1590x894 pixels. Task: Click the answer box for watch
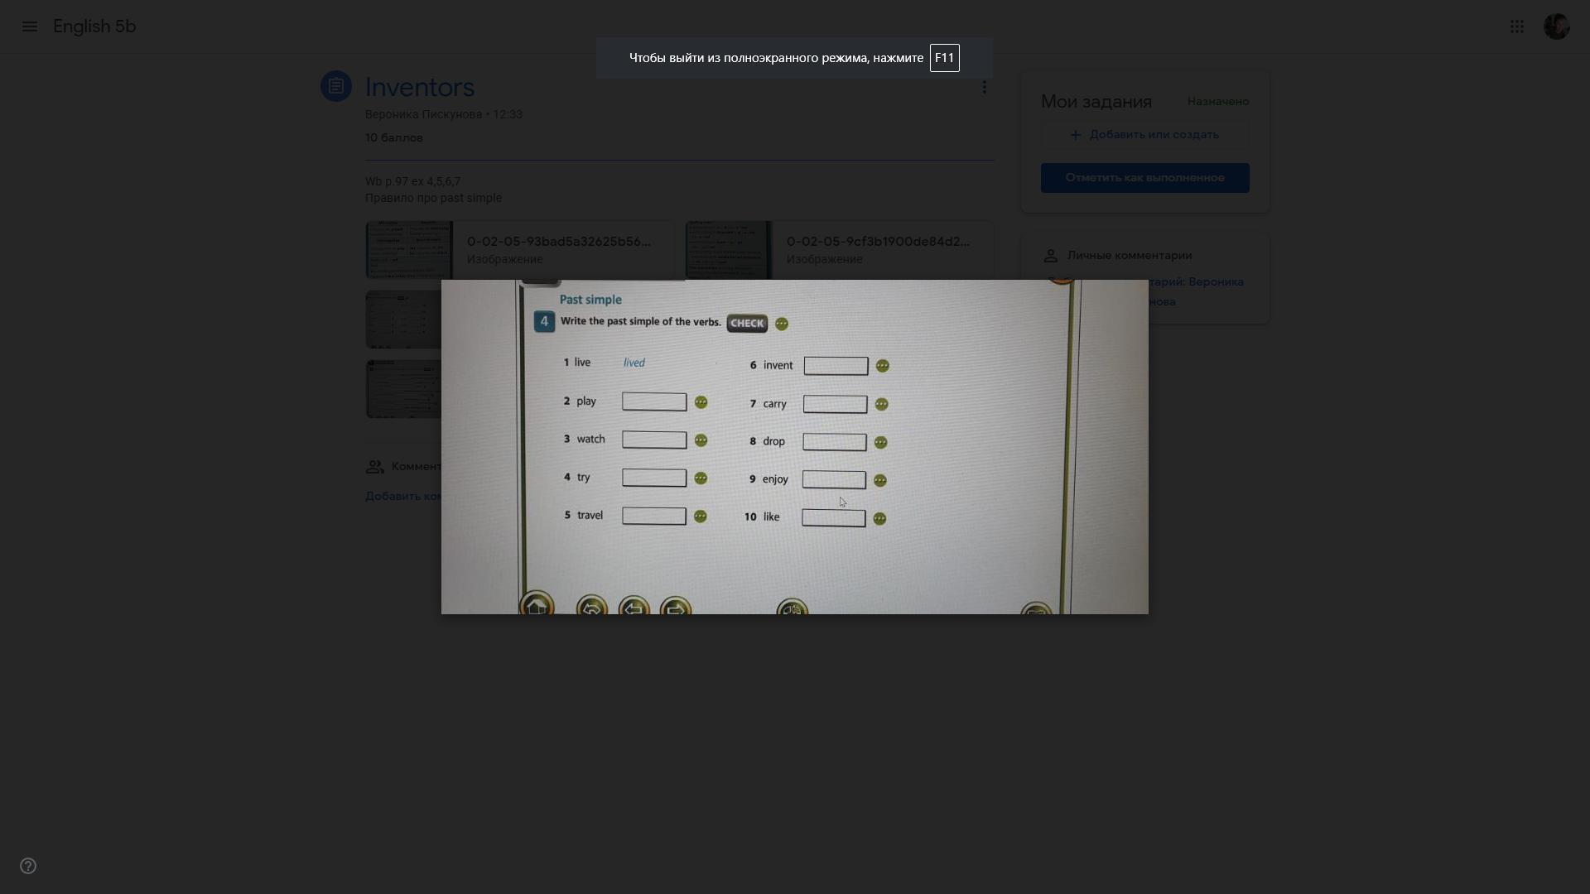point(654,440)
